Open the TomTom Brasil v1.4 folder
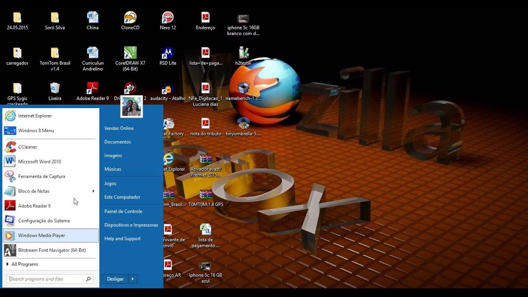 point(55,53)
